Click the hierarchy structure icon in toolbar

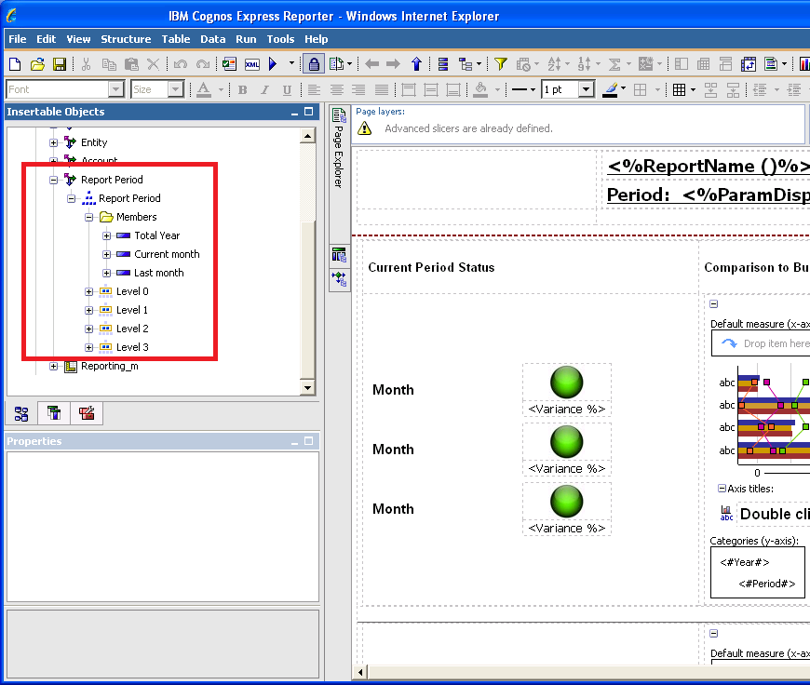point(466,64)
